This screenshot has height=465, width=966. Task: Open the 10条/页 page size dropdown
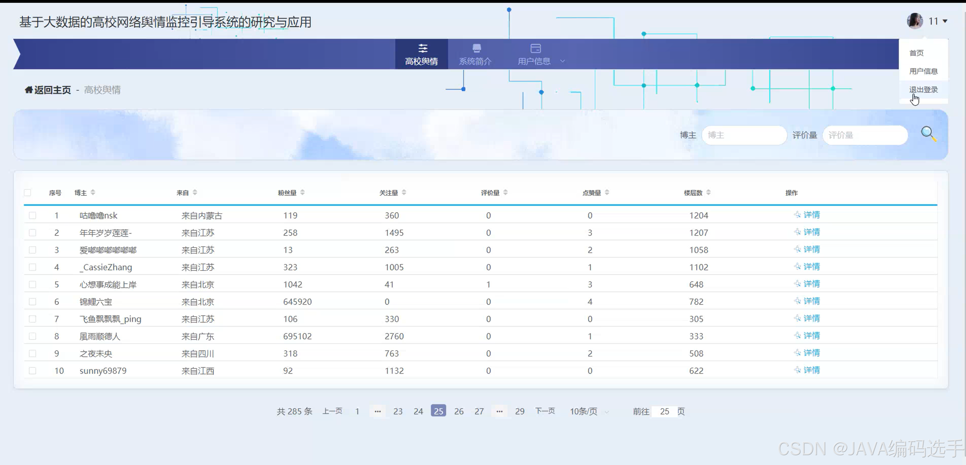pyautogui.click(x=589, y=411)
